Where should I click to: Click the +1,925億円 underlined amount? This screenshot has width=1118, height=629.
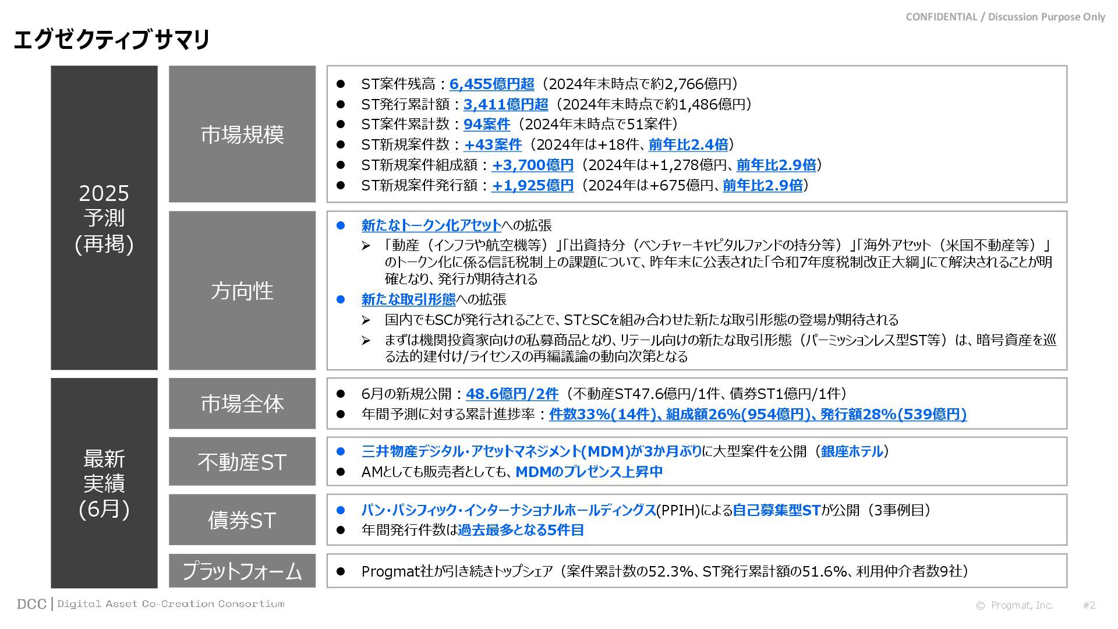[533, 185]
